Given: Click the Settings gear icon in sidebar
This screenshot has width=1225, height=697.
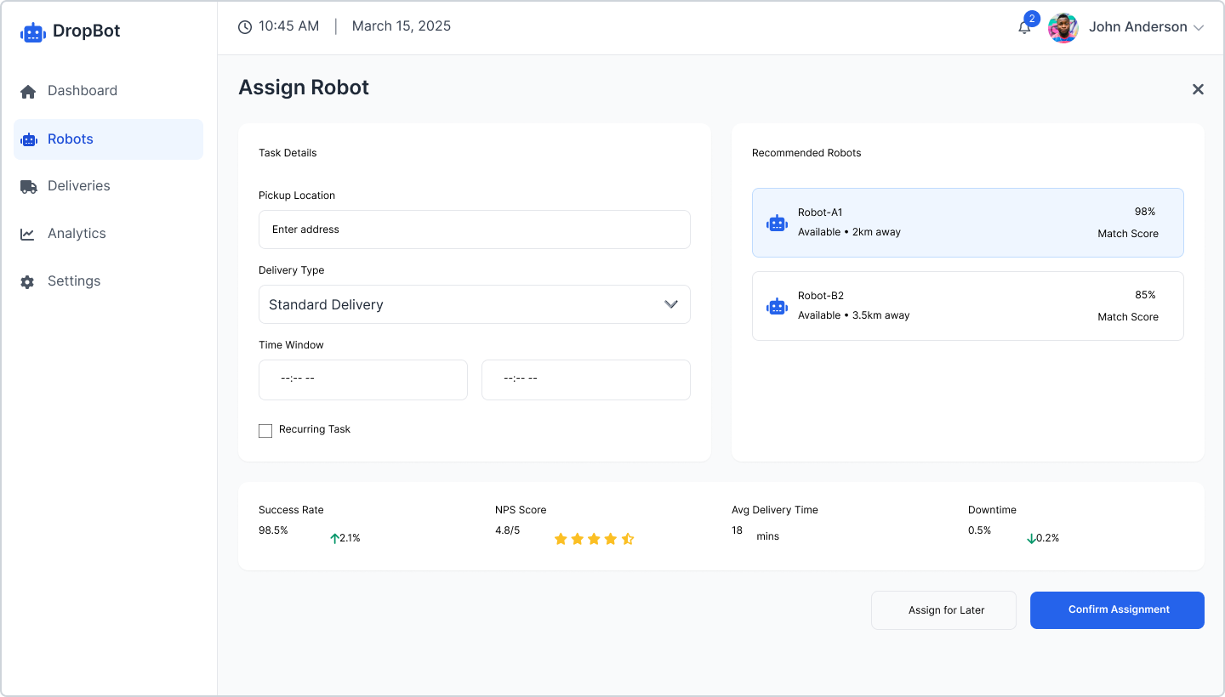Looking at the screenshot, I should tap(28, 281).
